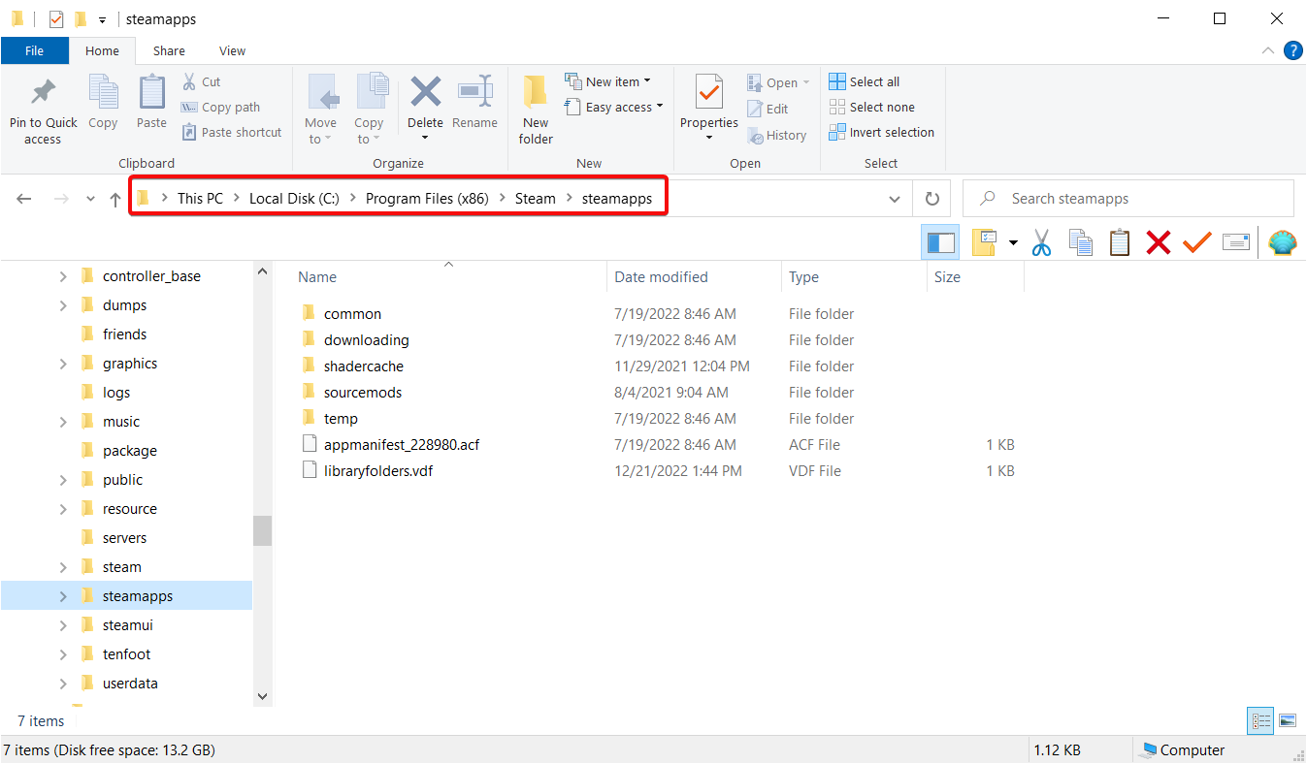Toggle the navigation pane toolbar button
The width and height of the screenshot is (1307, 764).
[940, 242]
